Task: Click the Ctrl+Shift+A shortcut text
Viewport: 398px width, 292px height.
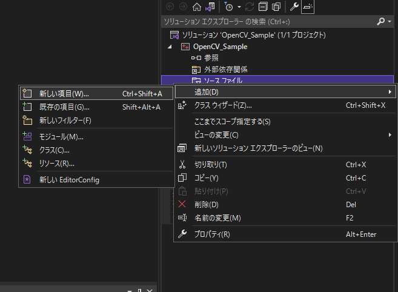Action: (x=142, y=94)
